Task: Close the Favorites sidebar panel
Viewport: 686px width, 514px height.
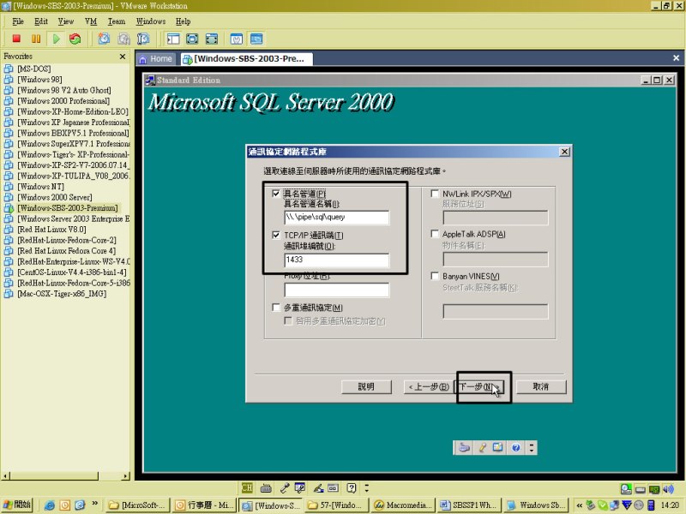Action: coord(123,57)
